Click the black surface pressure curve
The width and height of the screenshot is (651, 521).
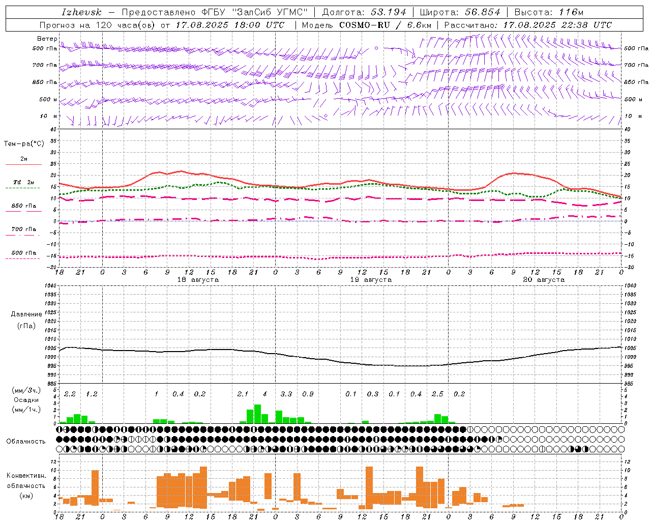341,362
